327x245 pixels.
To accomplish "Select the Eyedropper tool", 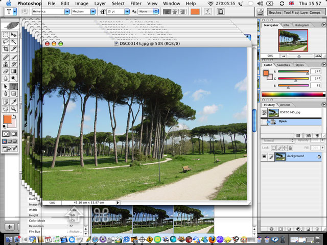I will coord(14,102).
